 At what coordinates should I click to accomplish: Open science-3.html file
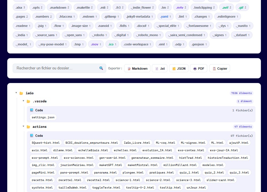(x=188, y=180)
